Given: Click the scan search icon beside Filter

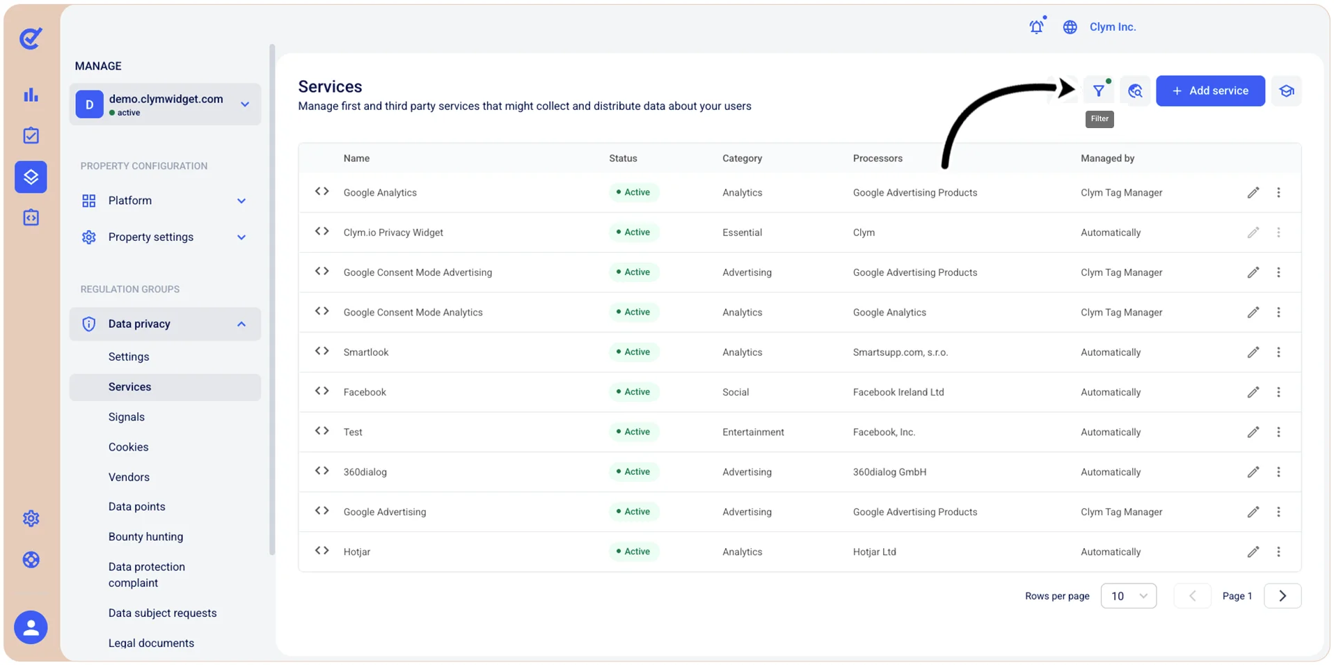Looking at the screenshot, I should tap(1135, 91).
